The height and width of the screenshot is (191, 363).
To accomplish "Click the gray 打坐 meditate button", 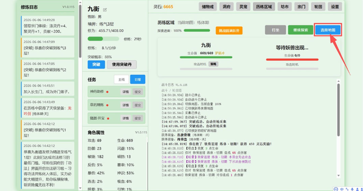I will (275, 30).
